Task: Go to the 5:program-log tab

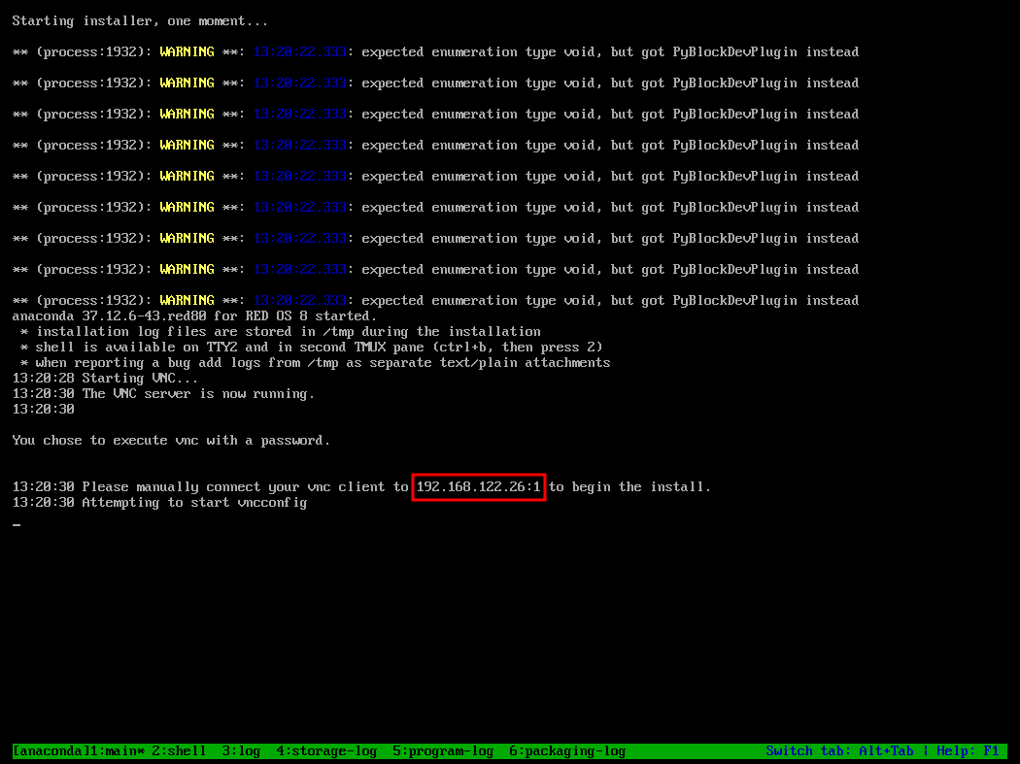Action: (442, 750)
